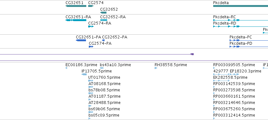This screenshot has width=268, height=120.
Task: Click the AT28488.5prime EST glyph
Action: 90,106
